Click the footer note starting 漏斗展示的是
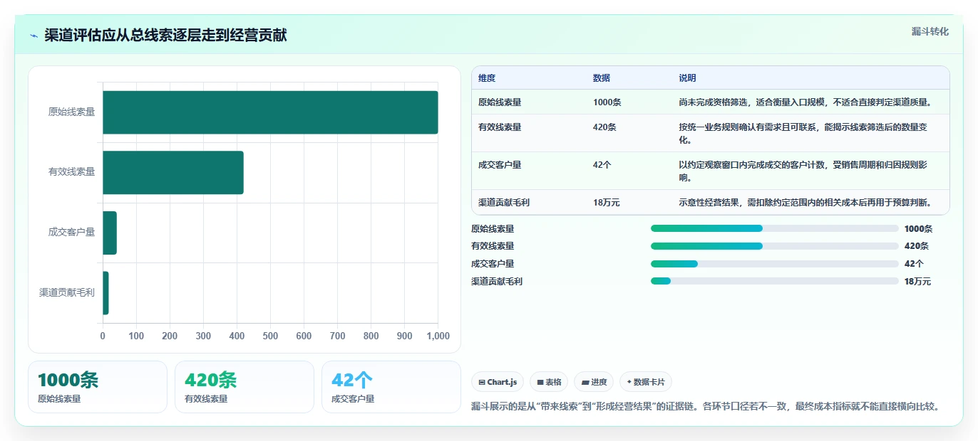The image size is (978, 441). tap(705, 407)
